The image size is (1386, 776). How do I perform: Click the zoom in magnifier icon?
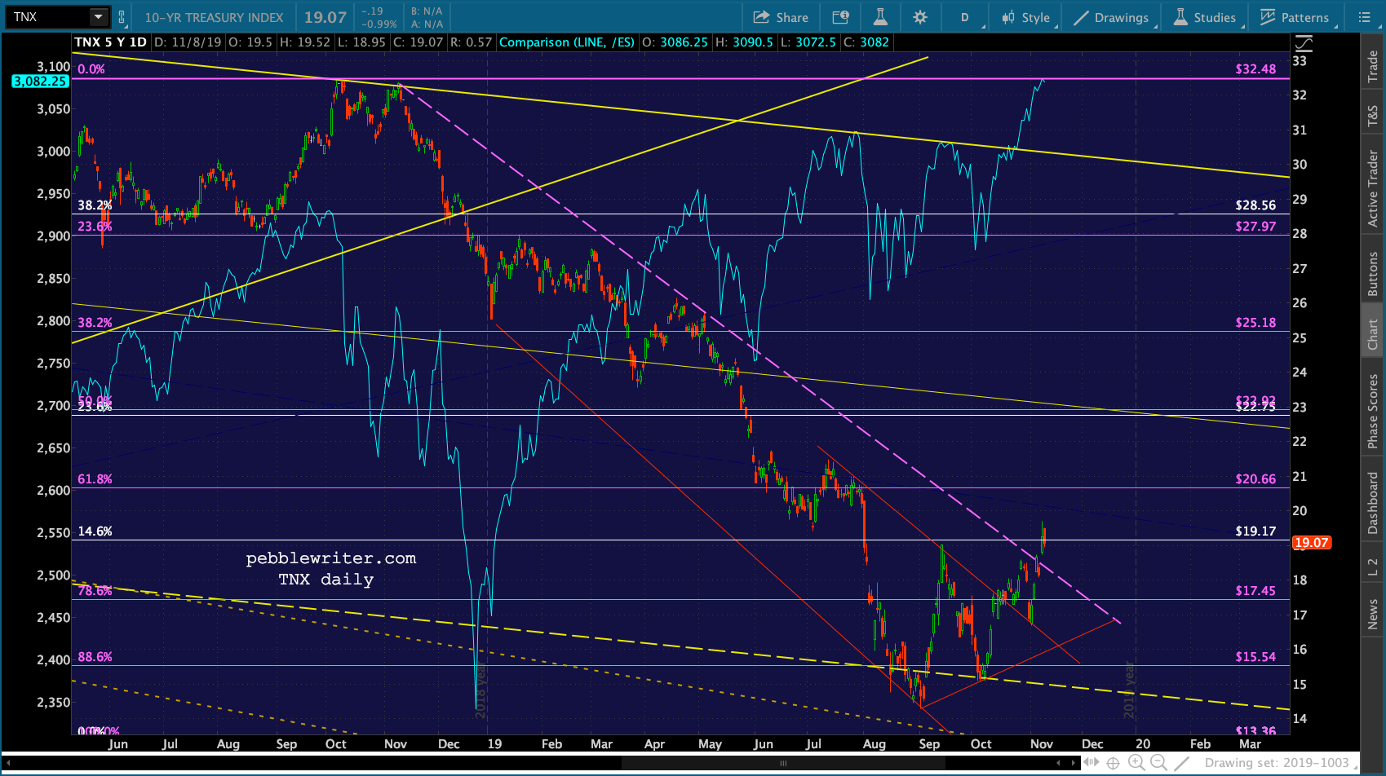pyautogui.click(x=1136, y=763)
